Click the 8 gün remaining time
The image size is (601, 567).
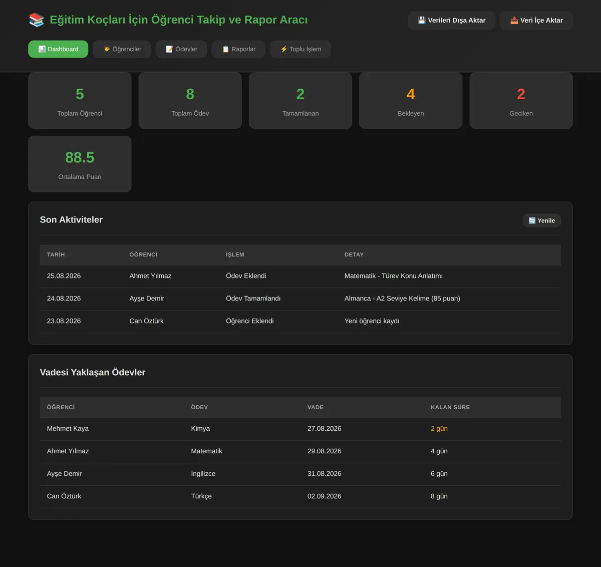(439, 496)
